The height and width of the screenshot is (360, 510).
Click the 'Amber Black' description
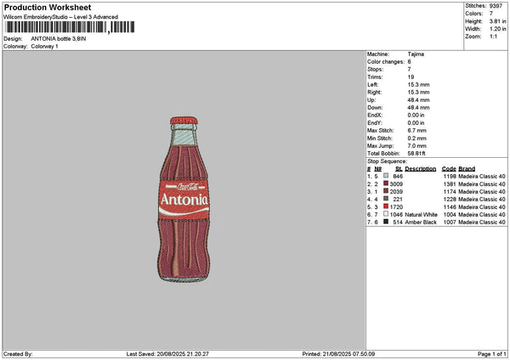421,222
